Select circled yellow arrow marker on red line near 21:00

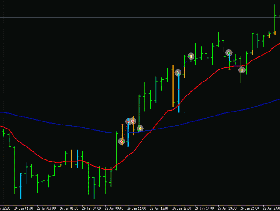pyautogui.click(x=242, y=70)
